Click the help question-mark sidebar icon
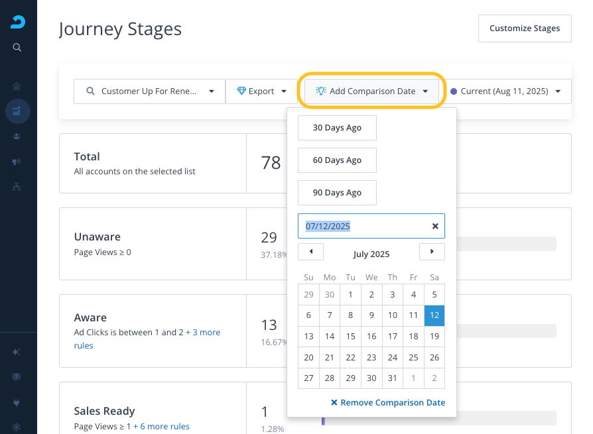This screenshot has height=434, width=593. coord(17,377)
